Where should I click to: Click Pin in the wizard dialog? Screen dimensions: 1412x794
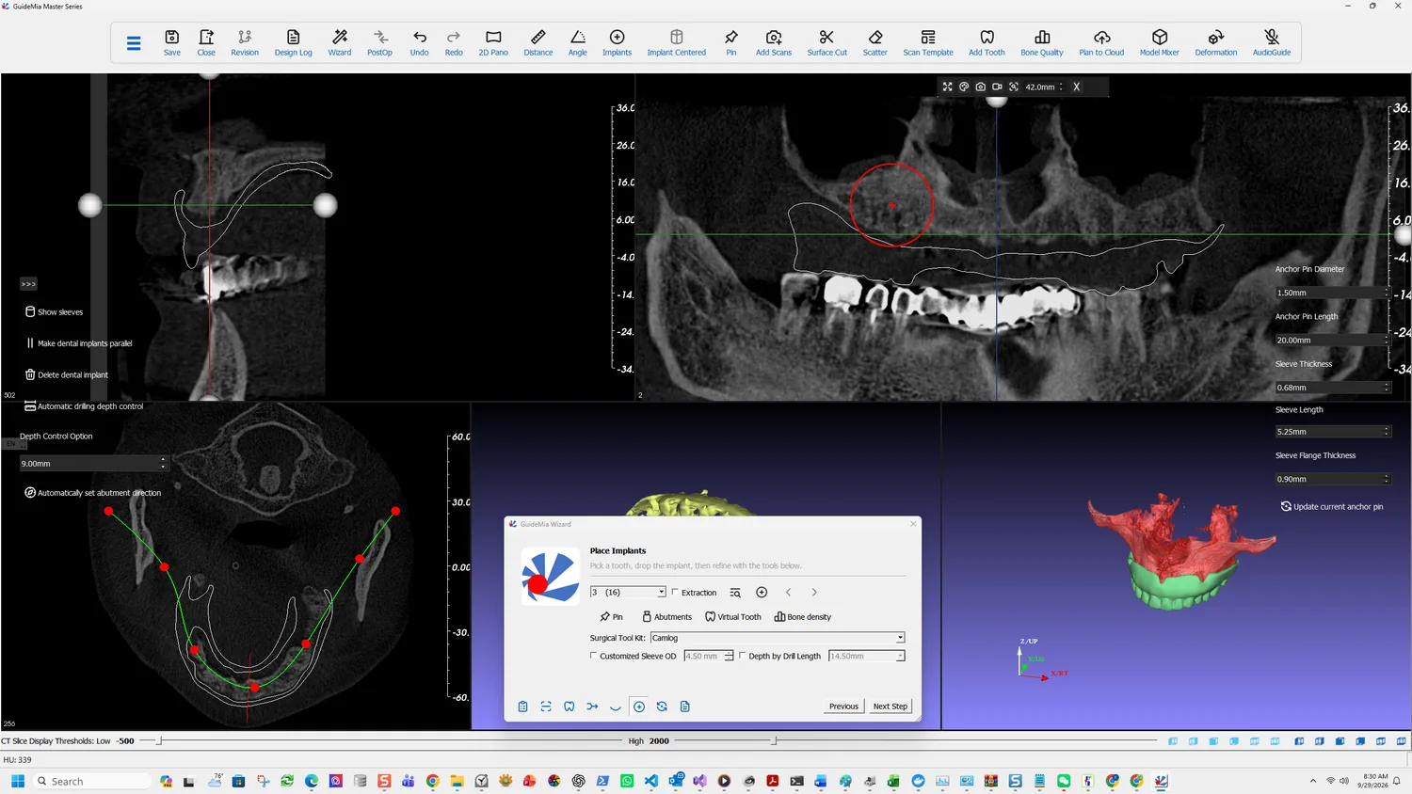[611, 617]
